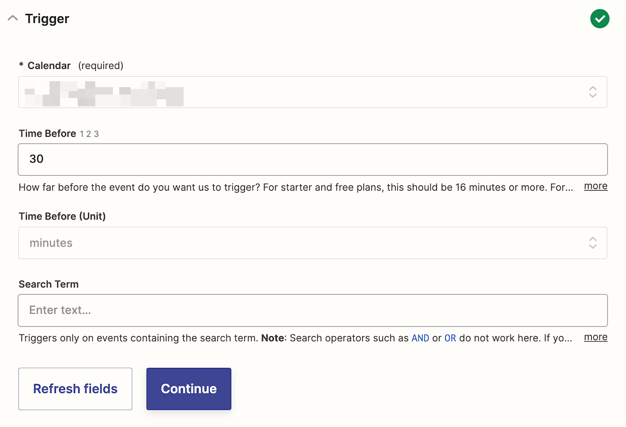The image size is (626, 427).
Task: Click the Search Term label
Action: pyautogui.click(x=49, y=284)
